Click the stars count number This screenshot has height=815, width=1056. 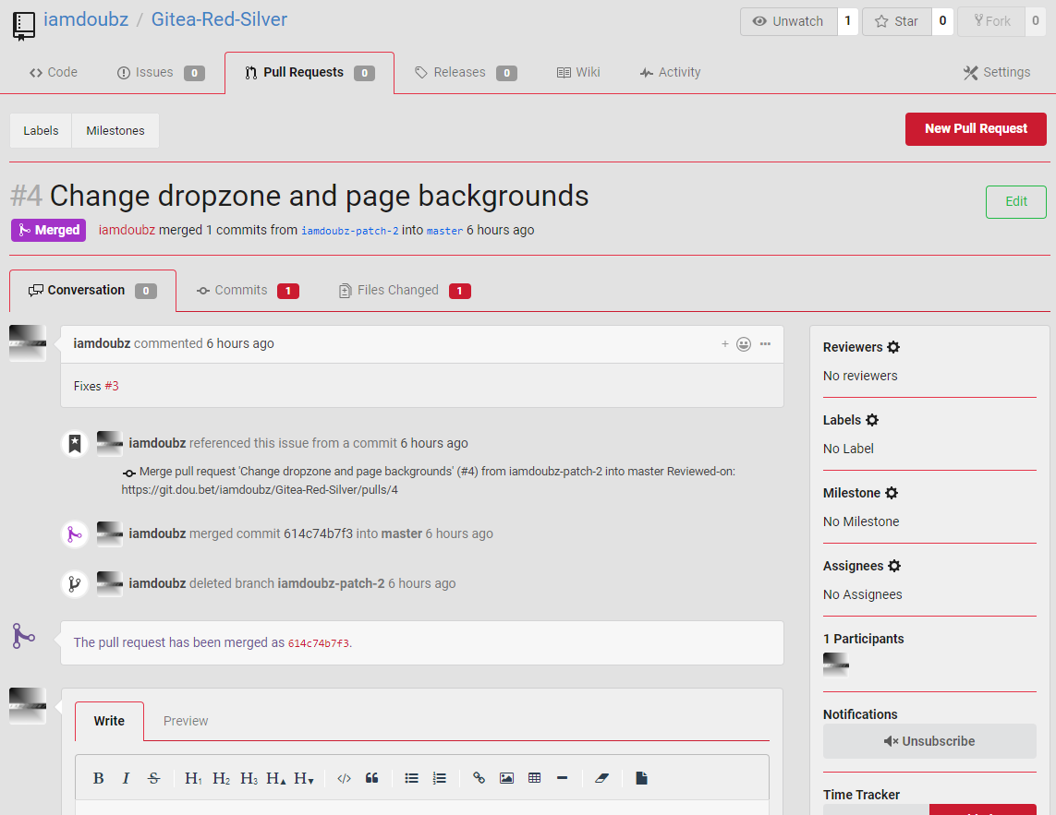pos(942,21)
